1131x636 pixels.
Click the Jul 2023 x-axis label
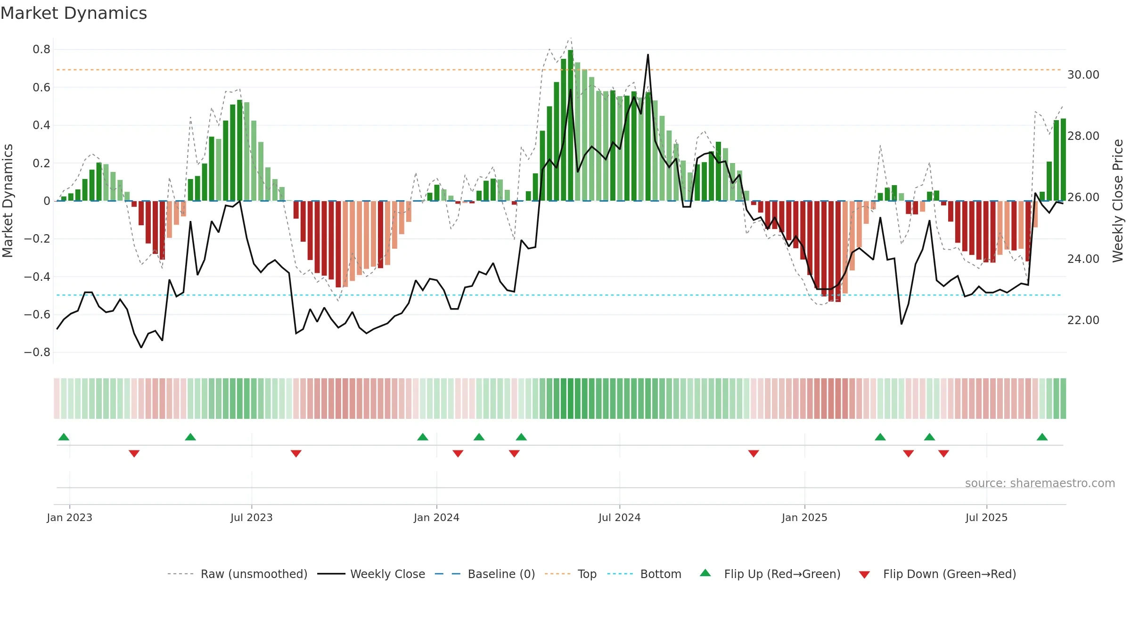[x=252, y=517]
